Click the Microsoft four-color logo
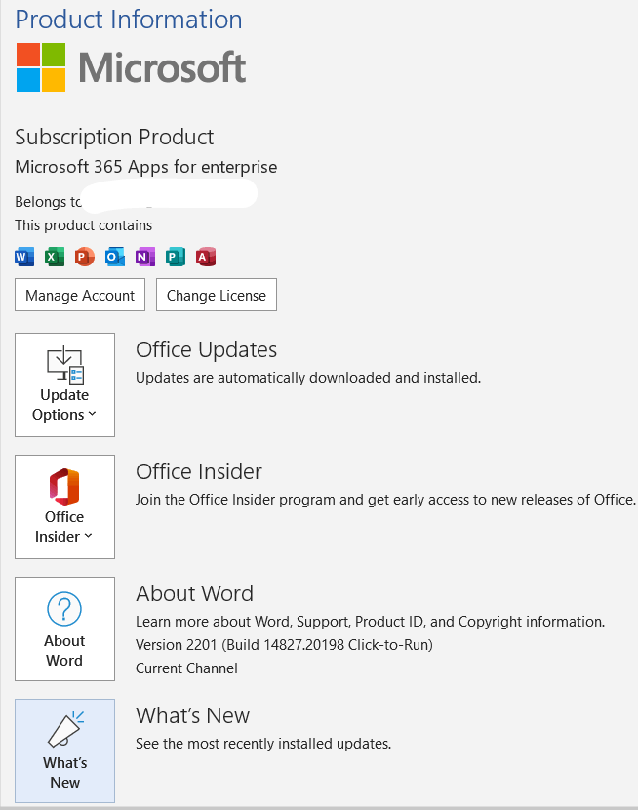The image size is (638, 810). 41,67
